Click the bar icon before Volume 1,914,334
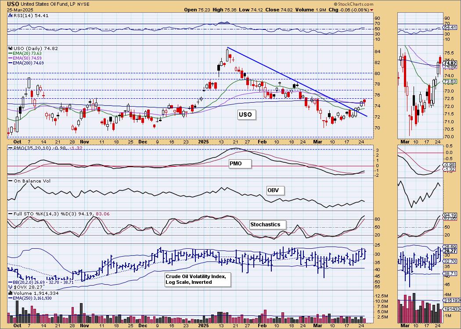 point(10,293)
